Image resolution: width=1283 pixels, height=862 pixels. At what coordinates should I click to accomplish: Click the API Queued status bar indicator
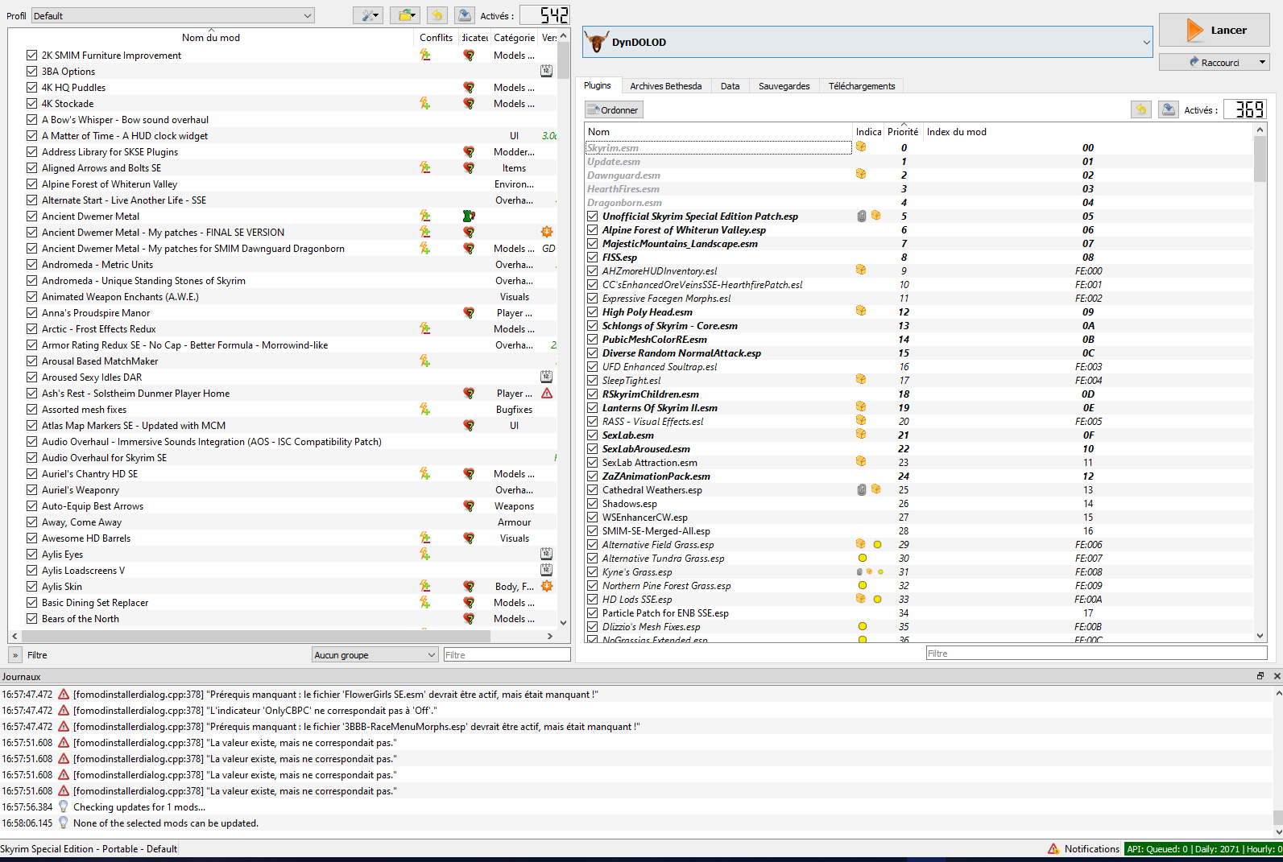[1203, 848]
